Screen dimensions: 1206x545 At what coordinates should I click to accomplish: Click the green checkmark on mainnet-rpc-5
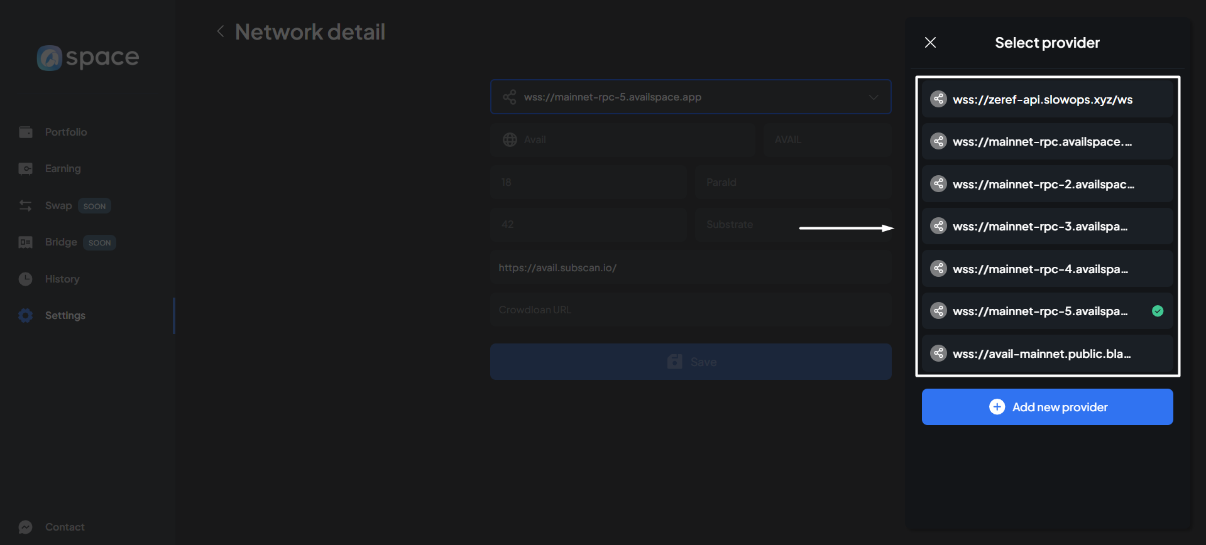[x=1157, y=311]
